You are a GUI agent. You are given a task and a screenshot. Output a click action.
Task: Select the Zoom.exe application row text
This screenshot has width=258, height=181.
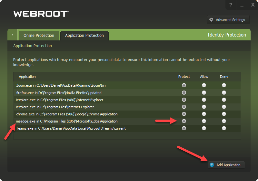[61, 85]
